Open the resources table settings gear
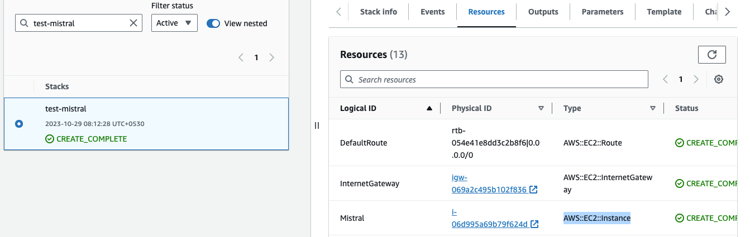 719,79
